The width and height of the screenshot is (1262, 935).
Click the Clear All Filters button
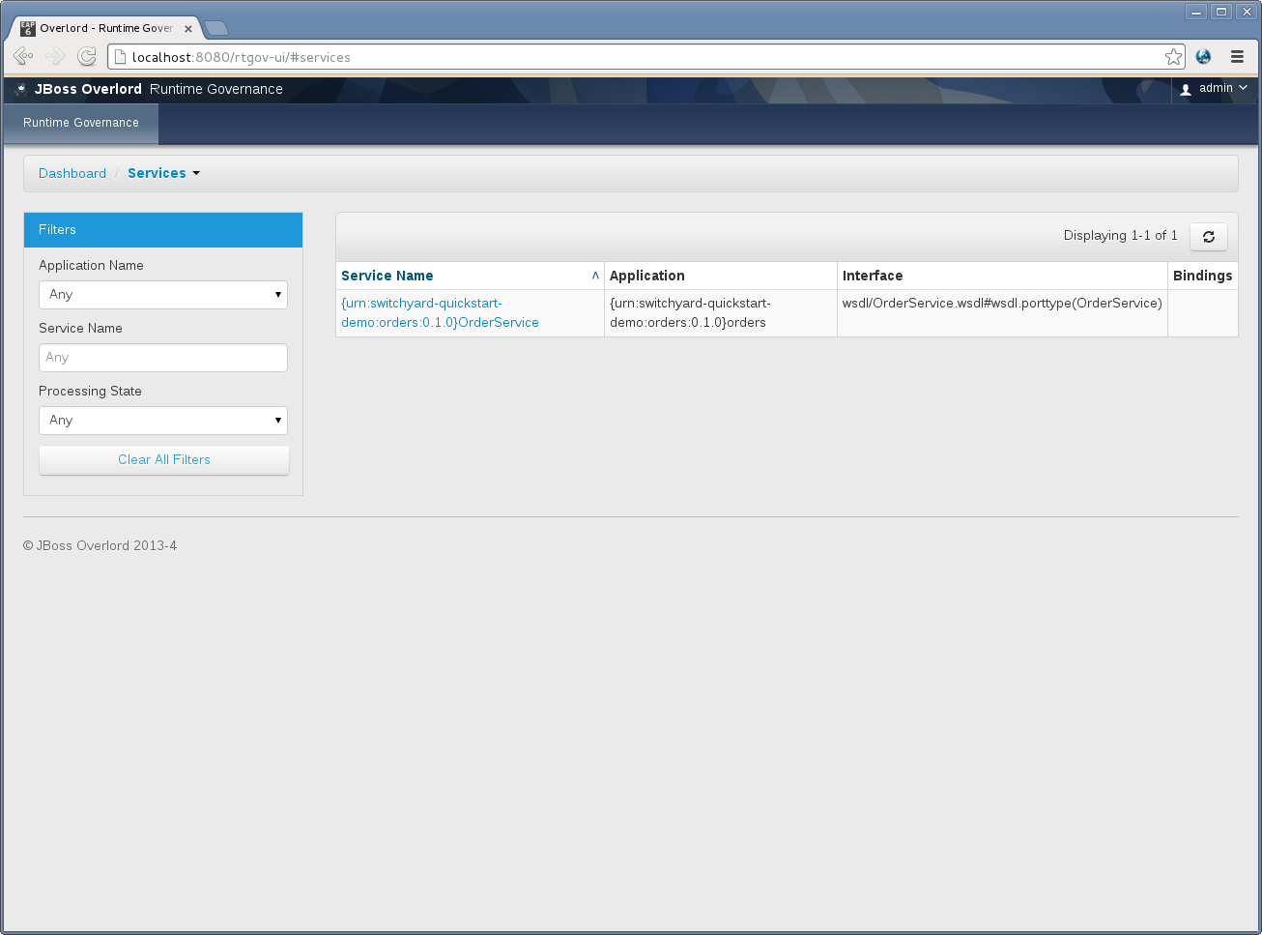[x=163, y=459]
